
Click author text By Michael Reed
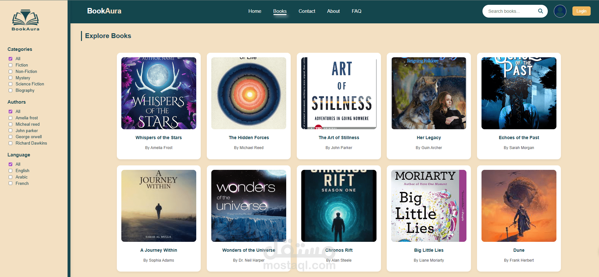click(249, 148)
